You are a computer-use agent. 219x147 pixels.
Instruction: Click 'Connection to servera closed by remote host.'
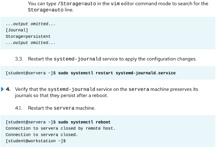tap(61, 128)
